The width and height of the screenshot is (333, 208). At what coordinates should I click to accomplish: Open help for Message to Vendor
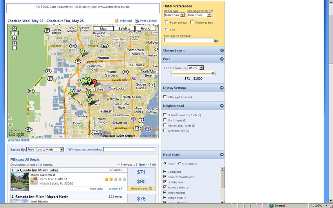pos(216,41)
